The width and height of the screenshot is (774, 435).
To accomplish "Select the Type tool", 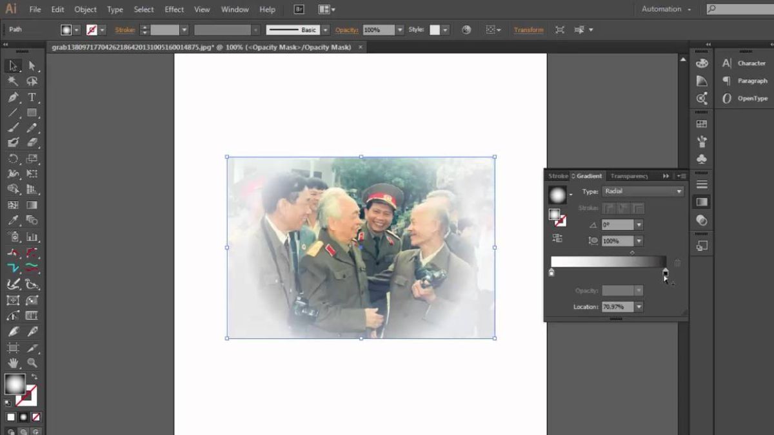I will pos(32,97).
